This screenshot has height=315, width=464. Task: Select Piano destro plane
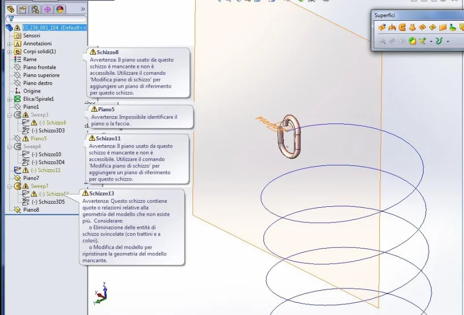[x=37, y=83]
